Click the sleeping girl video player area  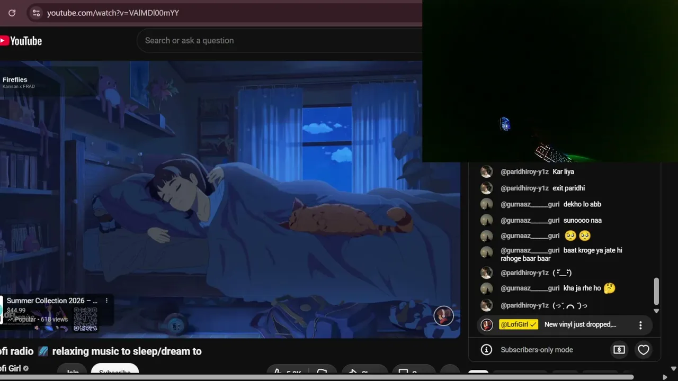click(x=230, y=199)
